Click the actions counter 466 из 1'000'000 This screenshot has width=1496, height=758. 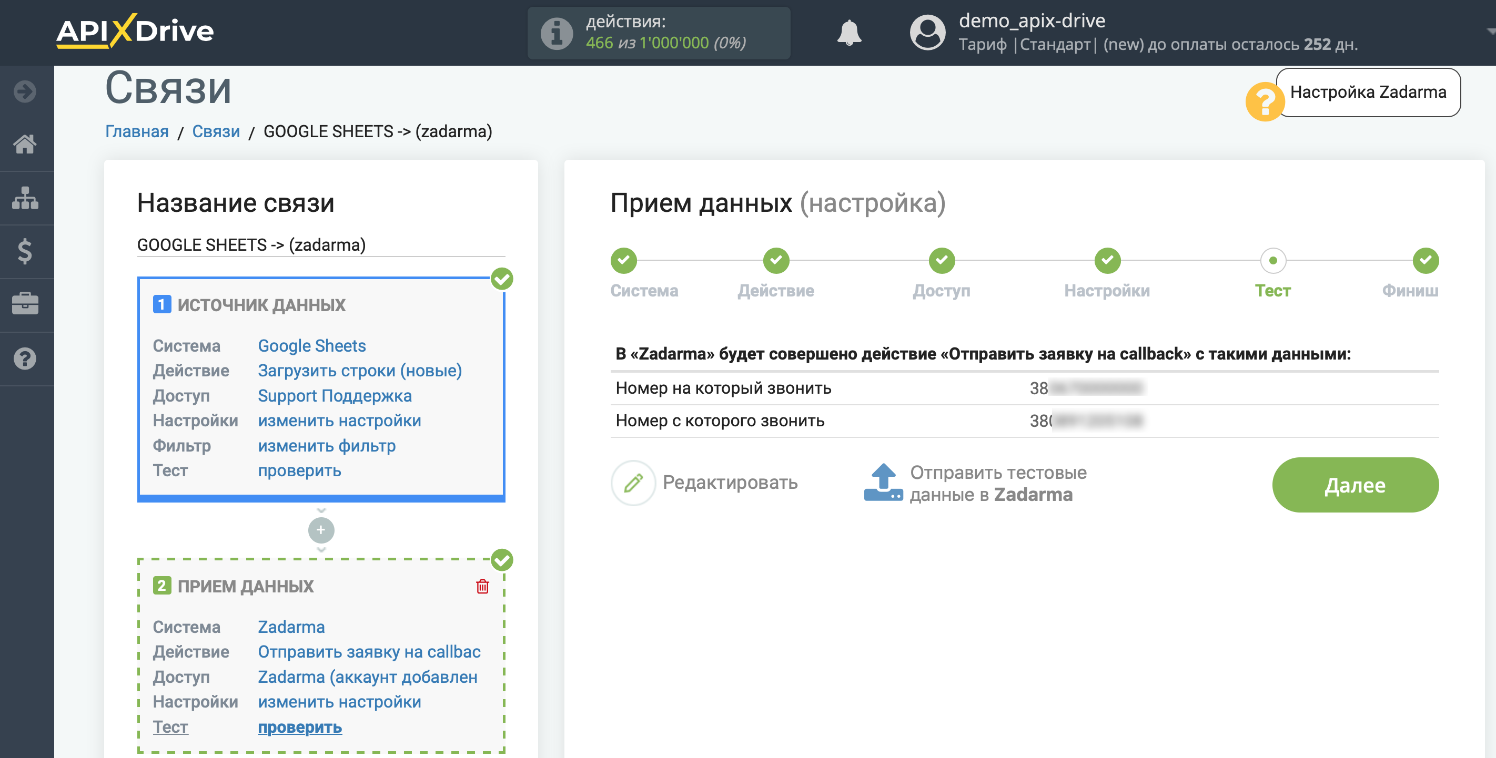pyautogui.click(x=665, y=43)
